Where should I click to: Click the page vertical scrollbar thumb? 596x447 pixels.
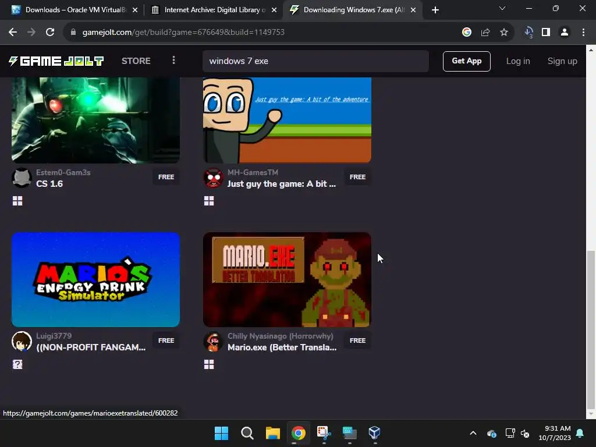(x=591, y=329)
